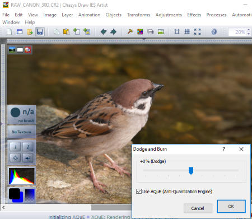
Task: Click the second plus layer icon with image
Action: [87, 31]
